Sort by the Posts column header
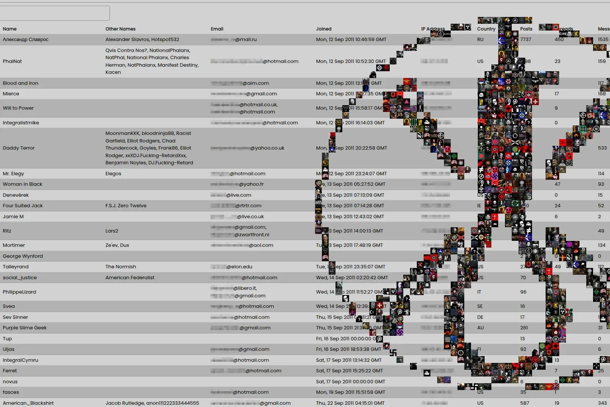 [526, 29]
